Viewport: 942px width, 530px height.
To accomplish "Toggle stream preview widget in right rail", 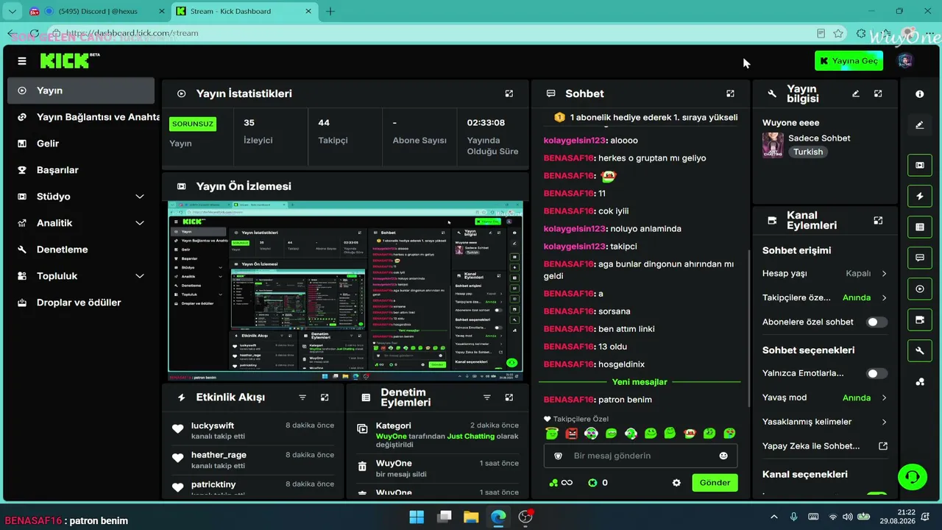I will pos(920,165).
